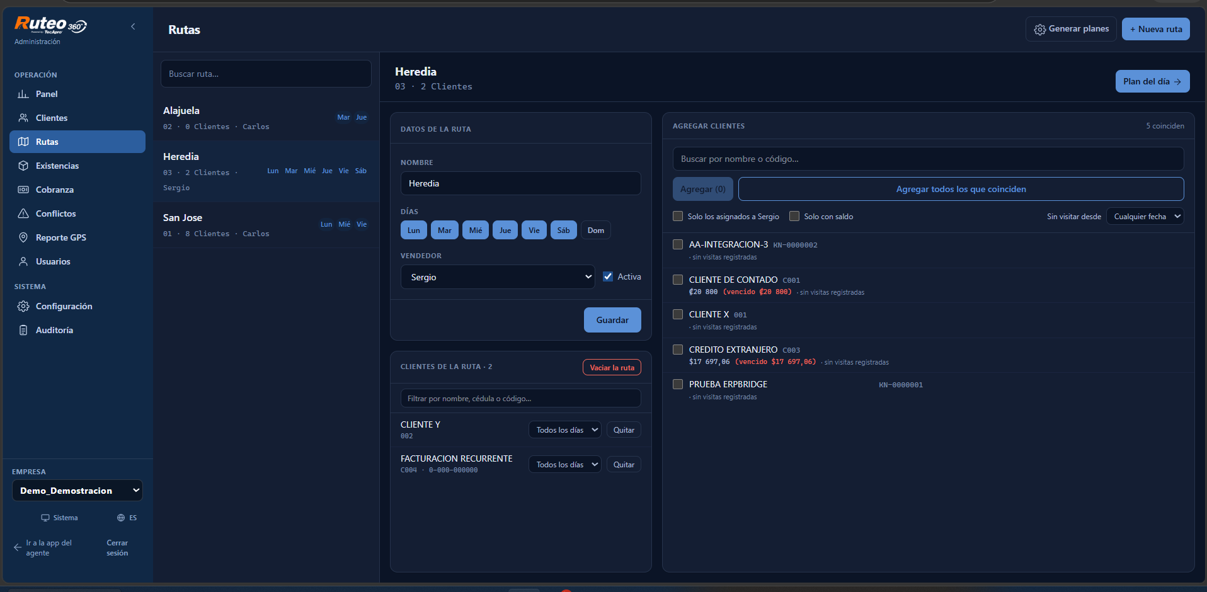
Task: Open the Cualquier fecha dropdown
Action: tap(1145, 216)
